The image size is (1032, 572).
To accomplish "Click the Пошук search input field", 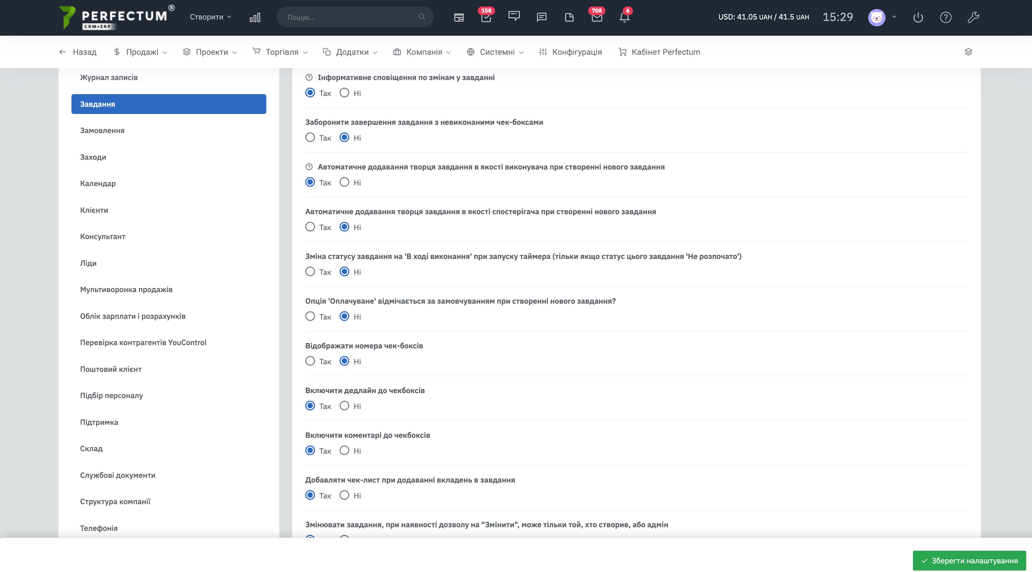I will pos(355,17).
